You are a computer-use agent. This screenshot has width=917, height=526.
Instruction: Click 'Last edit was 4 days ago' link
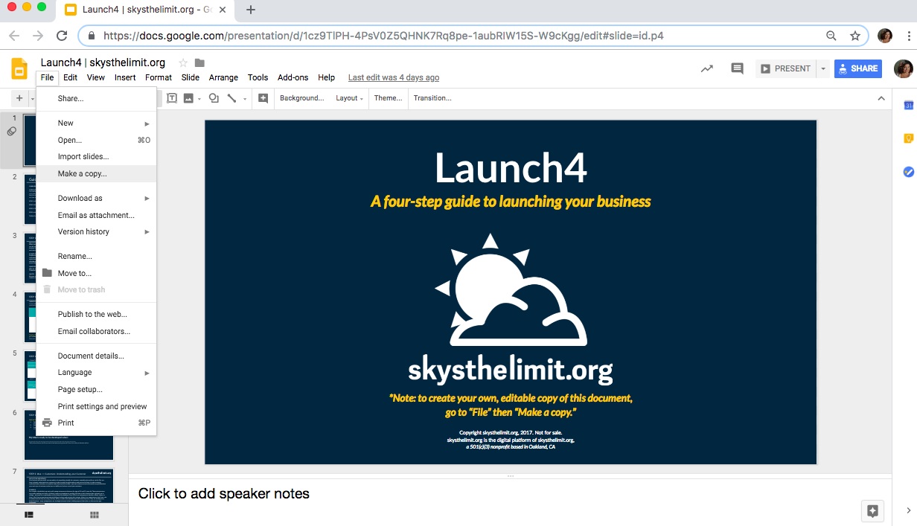(x=394, y=77)
